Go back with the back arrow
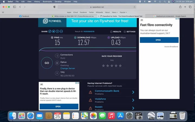This screenshot has width=195, height=122. click(x=20, y=7)
